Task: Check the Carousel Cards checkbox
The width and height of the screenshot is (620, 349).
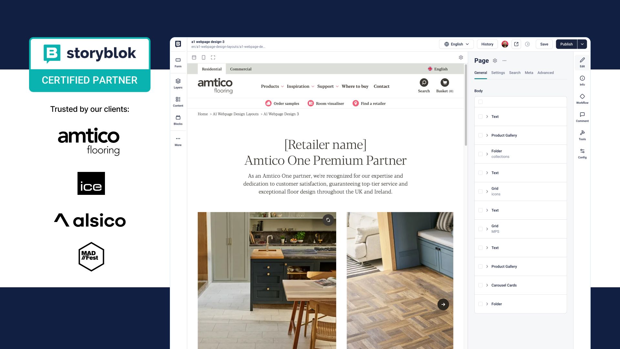Action: click(480, 285)
